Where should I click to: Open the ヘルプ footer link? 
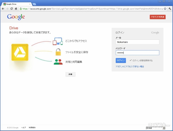pyautogui.click(x=24, y=128)
